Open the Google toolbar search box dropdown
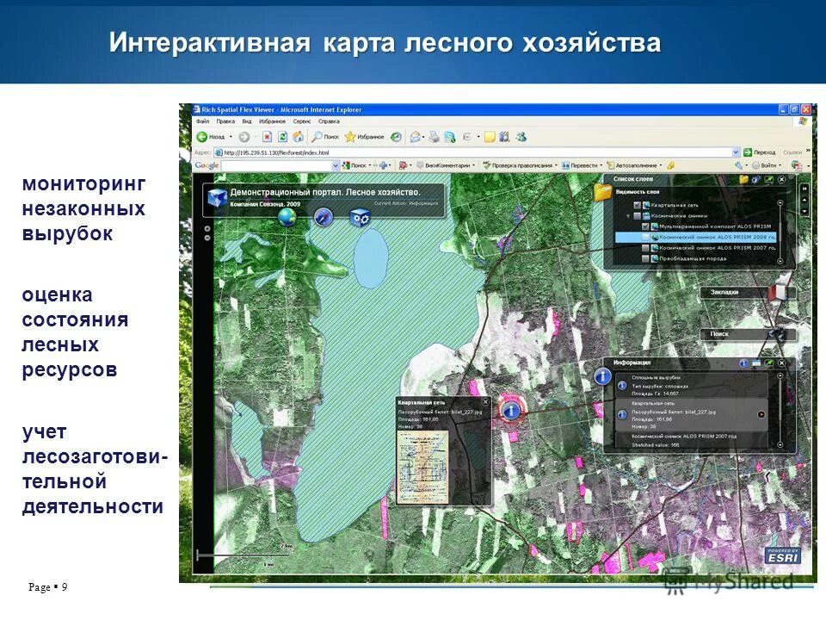Screen dimensions: 826x620 coord(336,165)
